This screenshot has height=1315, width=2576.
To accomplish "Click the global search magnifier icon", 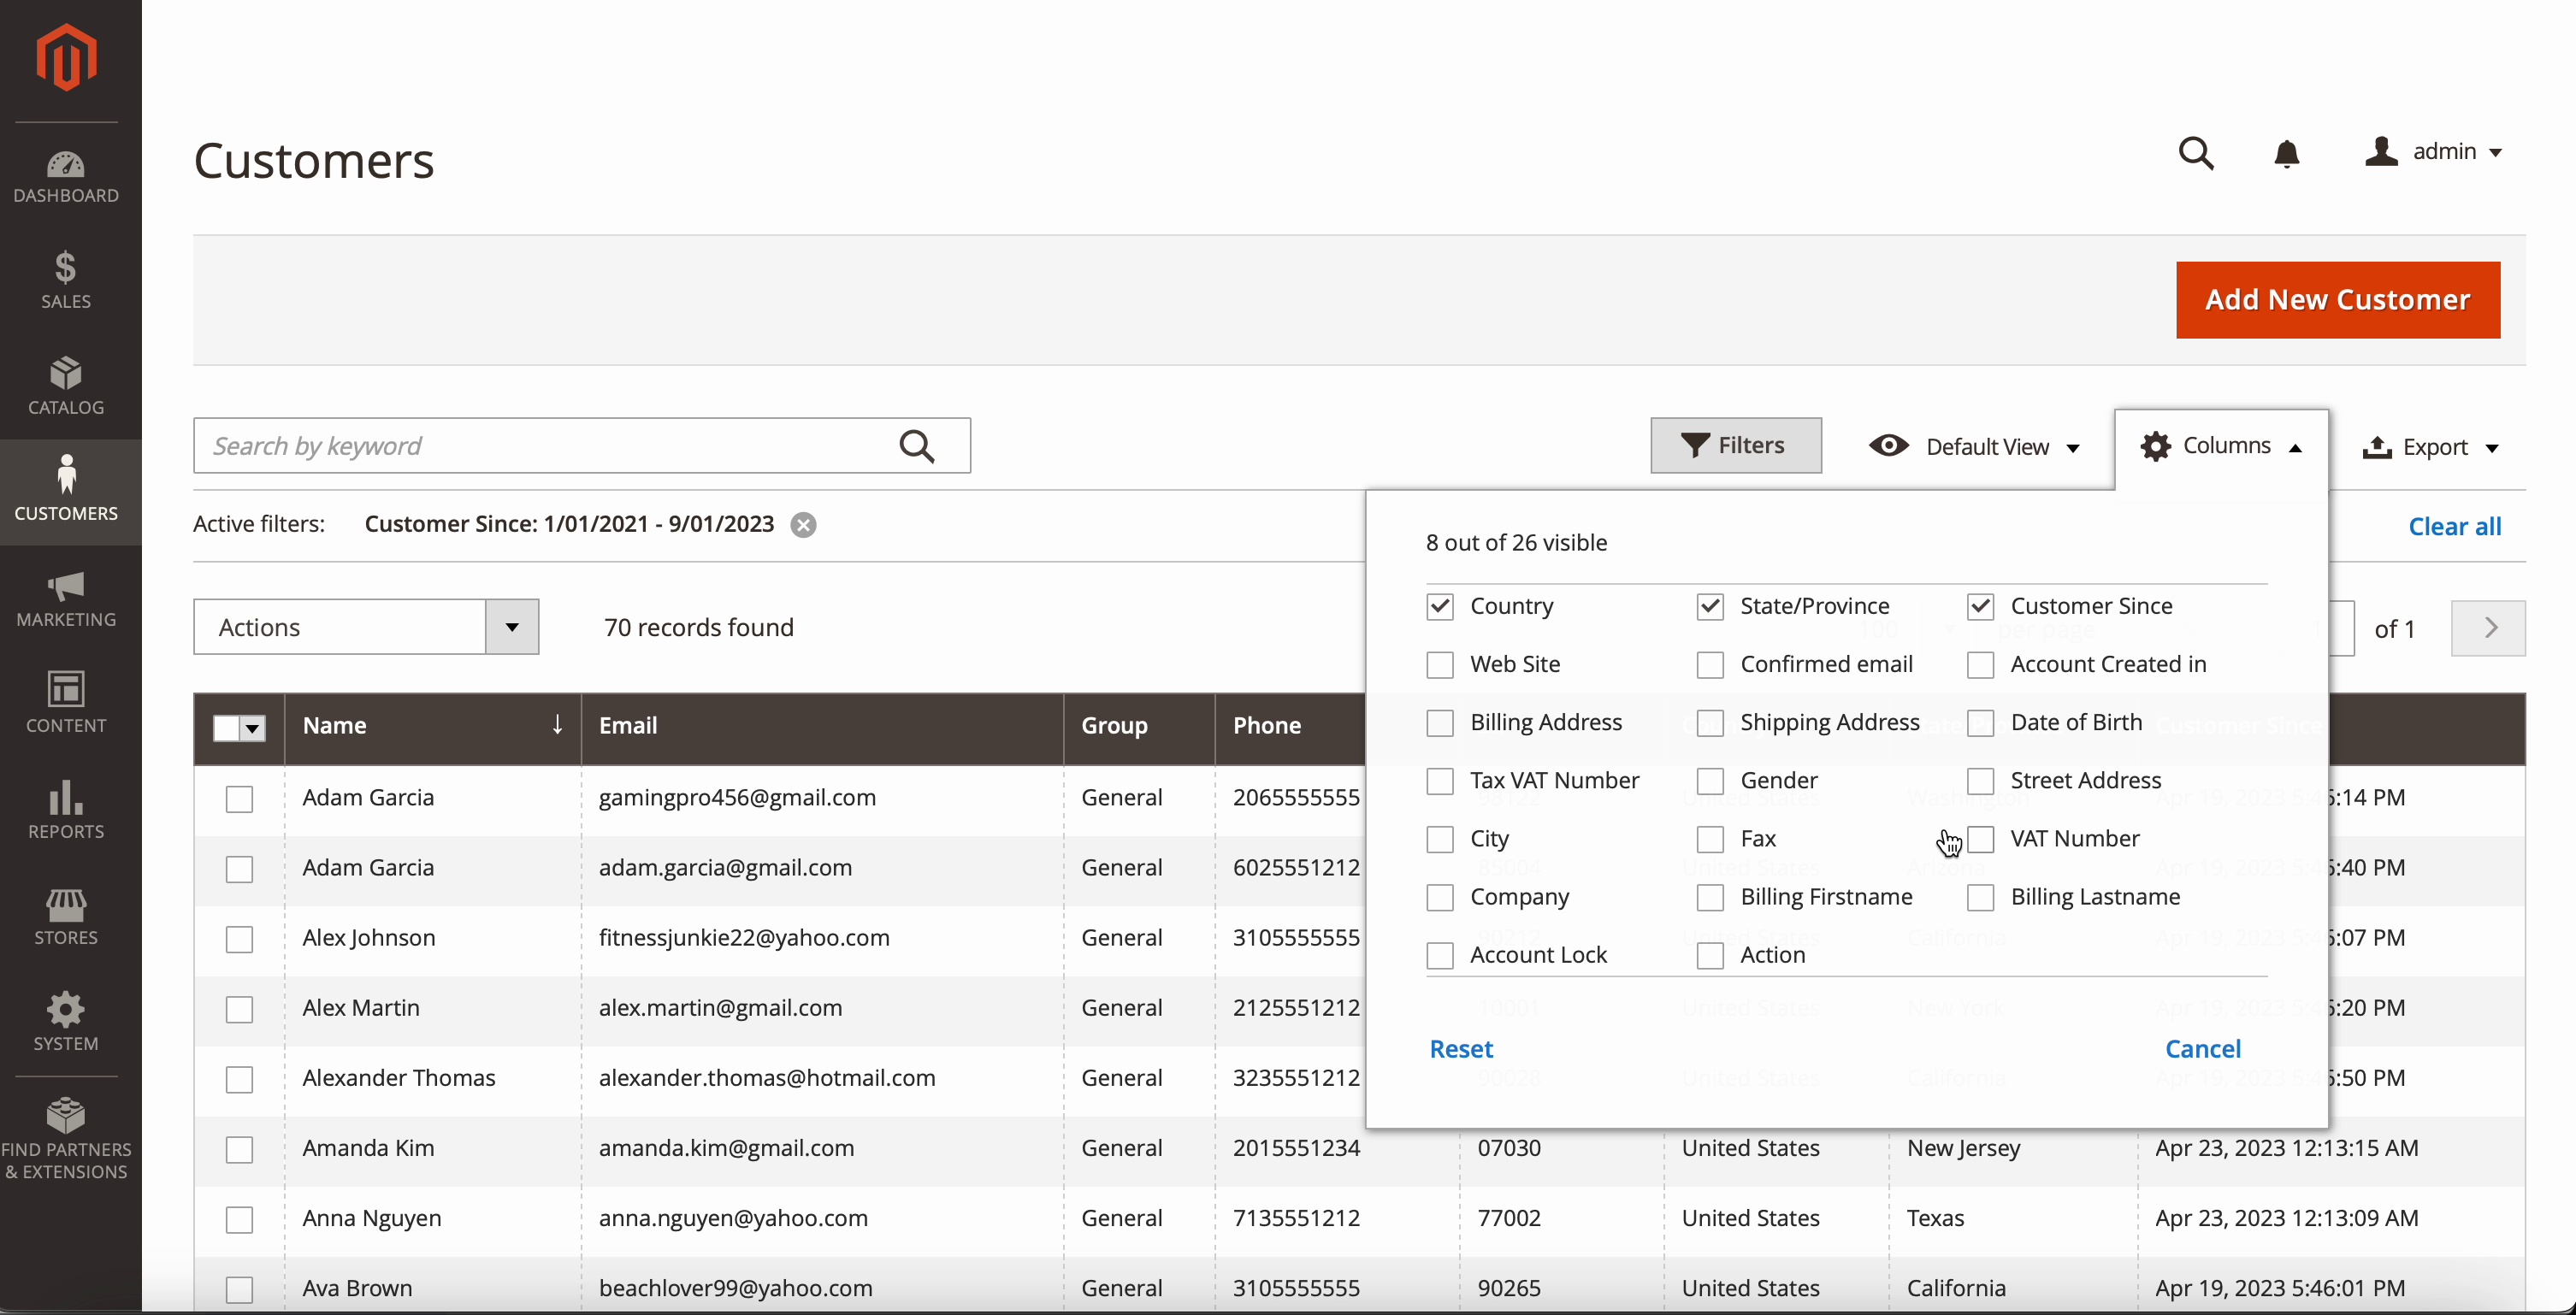I will [2196, 153].
